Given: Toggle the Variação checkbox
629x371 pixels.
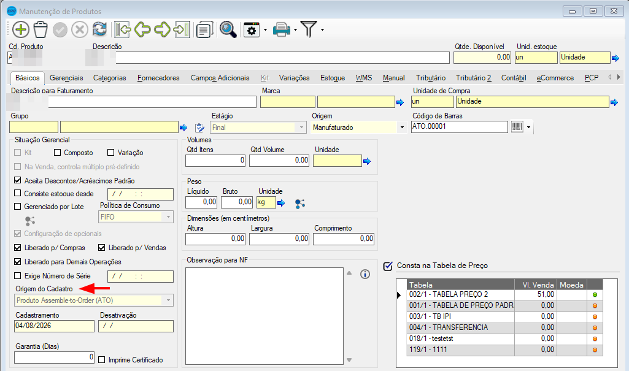Looking at the screenshot, I should click(x=110, y=153).
